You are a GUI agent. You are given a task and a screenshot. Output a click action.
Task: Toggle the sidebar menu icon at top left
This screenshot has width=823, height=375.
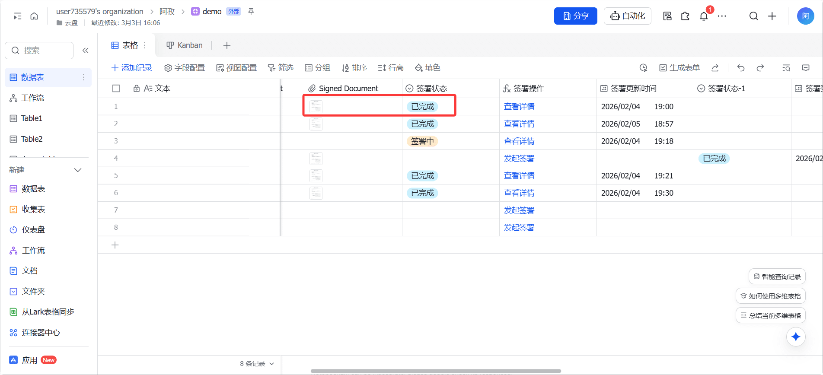(x=18, y=16)
